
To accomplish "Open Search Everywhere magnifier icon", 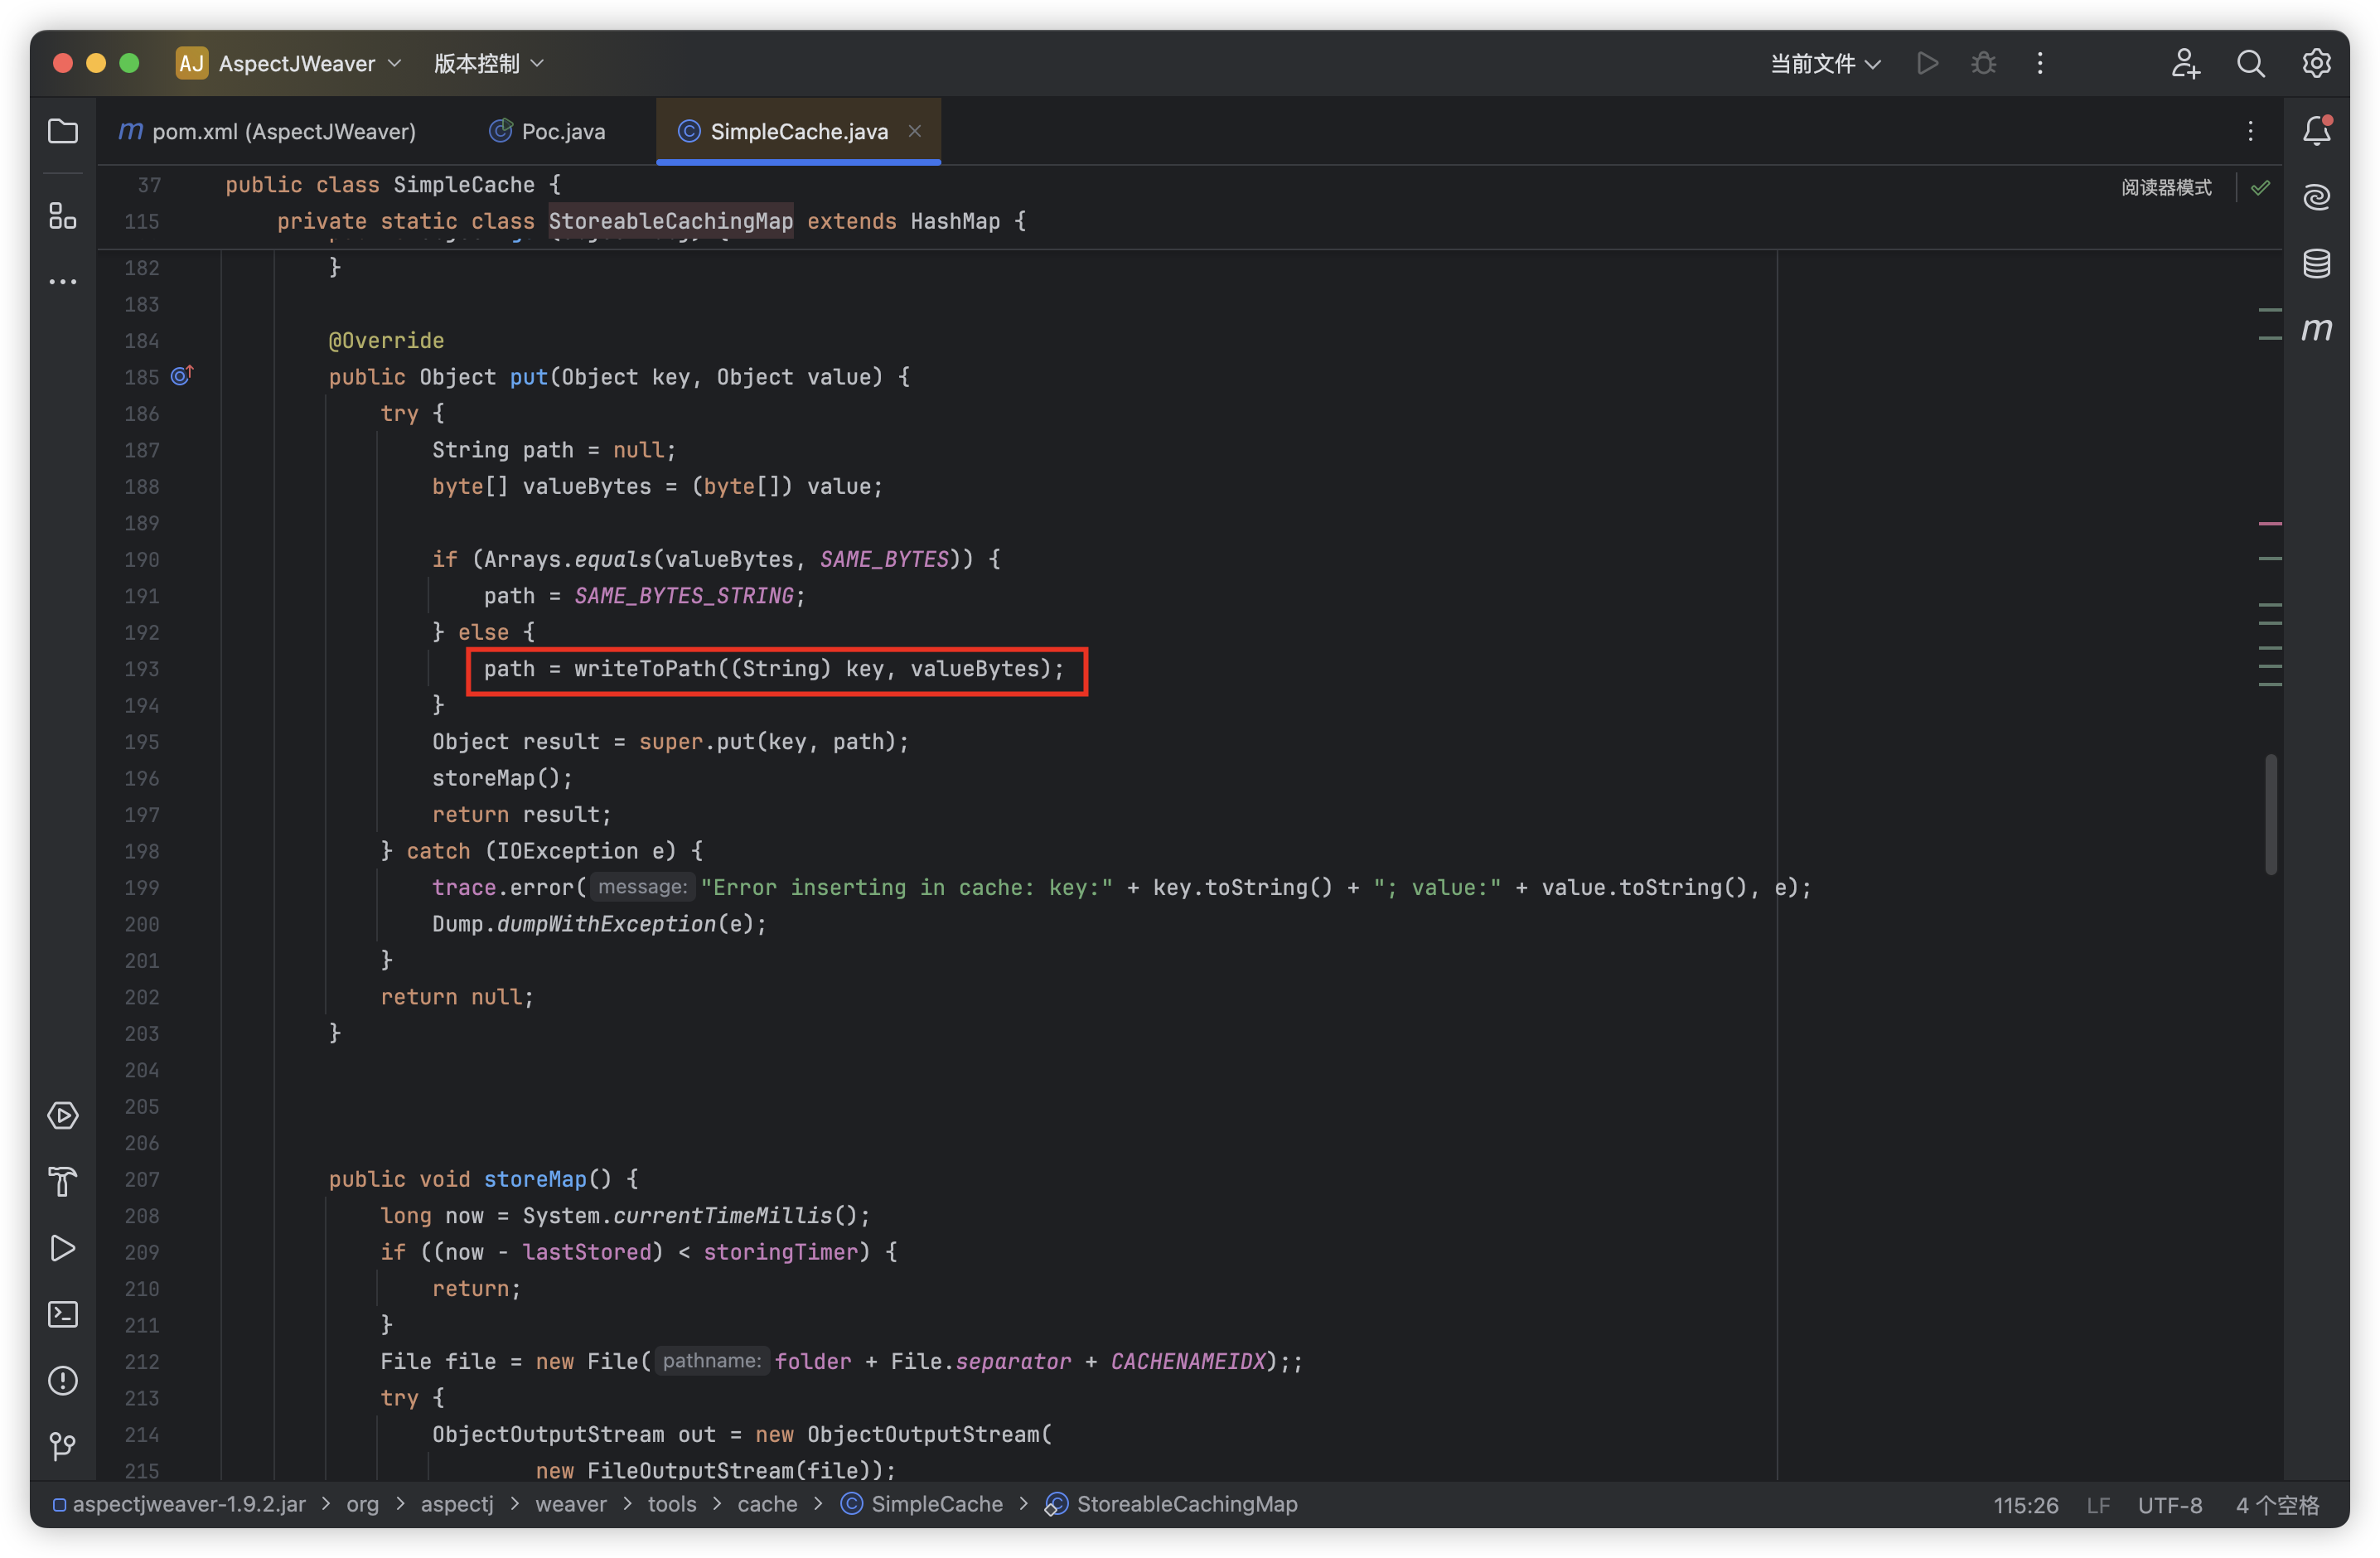I will click(x=2250, y=63).
